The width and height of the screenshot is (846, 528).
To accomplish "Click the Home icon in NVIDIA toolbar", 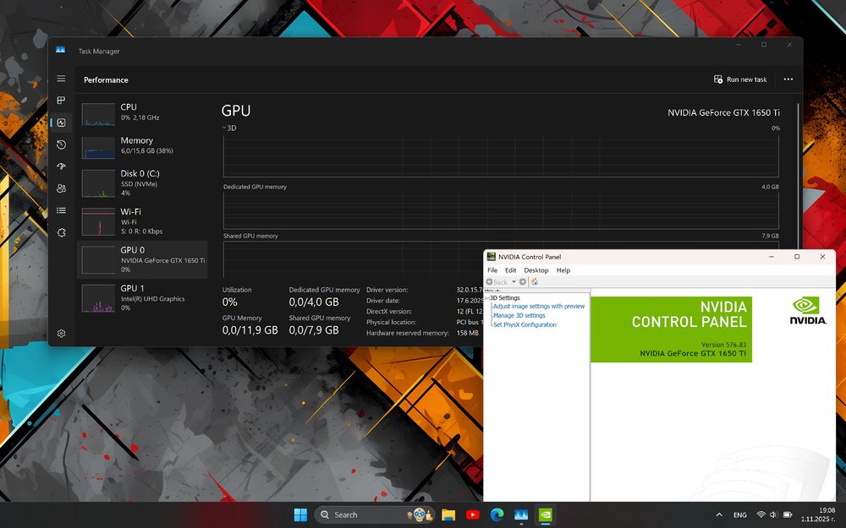I will (534, 282).
